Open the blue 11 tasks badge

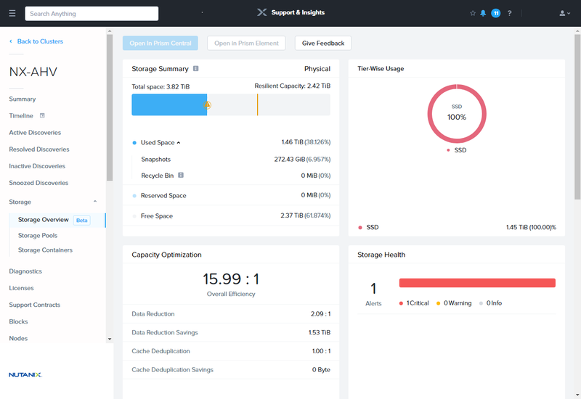point(496,13)
